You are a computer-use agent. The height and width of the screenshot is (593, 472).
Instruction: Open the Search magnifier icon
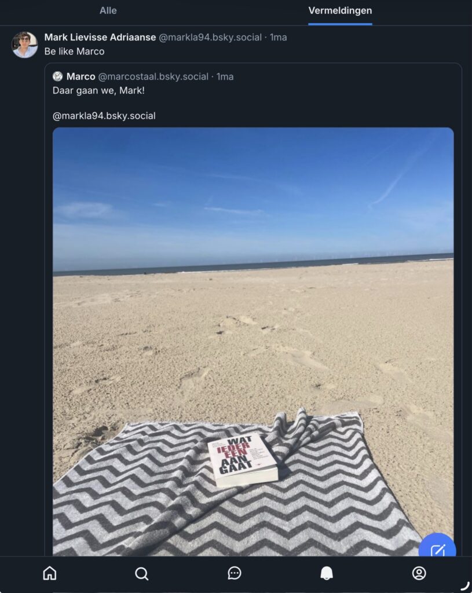(142, 573)
